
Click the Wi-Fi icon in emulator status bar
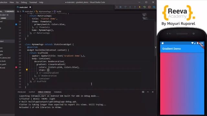pos(192,43)
